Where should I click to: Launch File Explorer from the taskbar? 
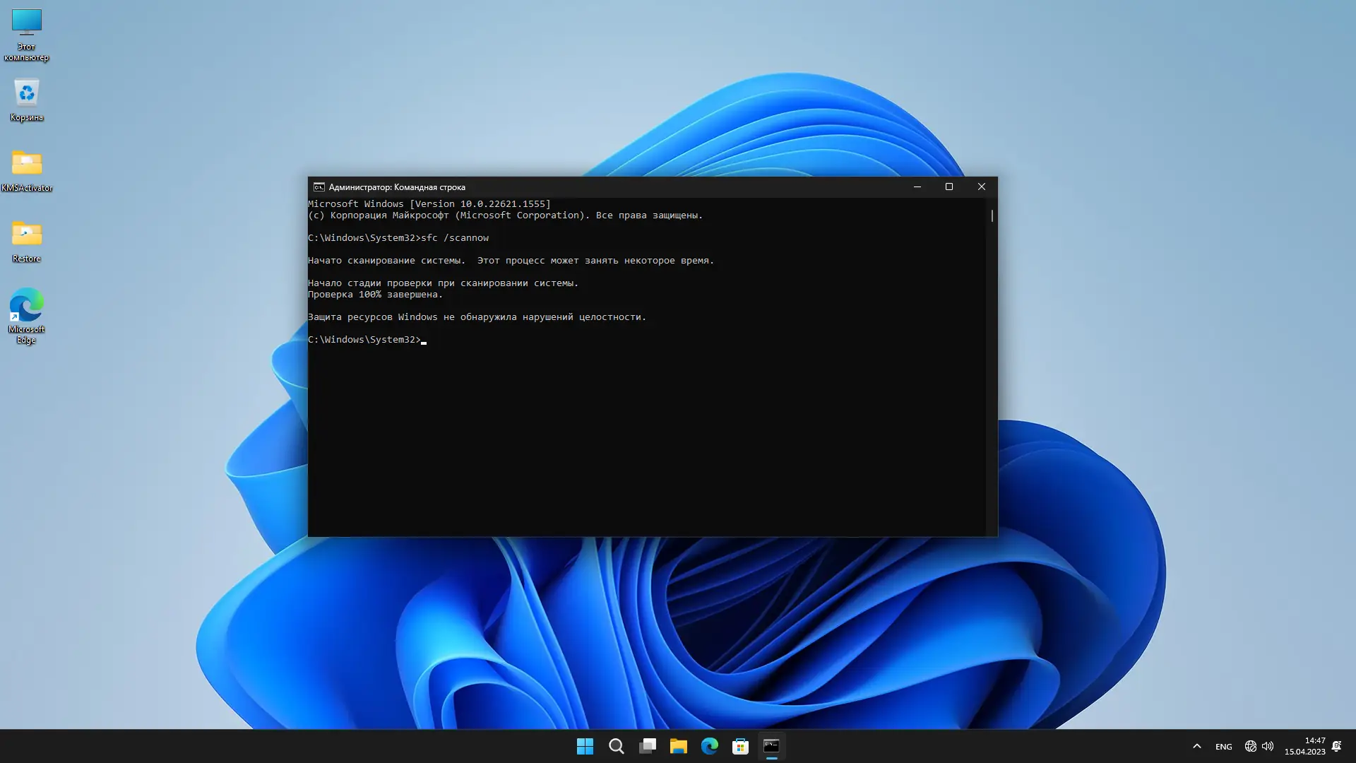click(679, 746)
